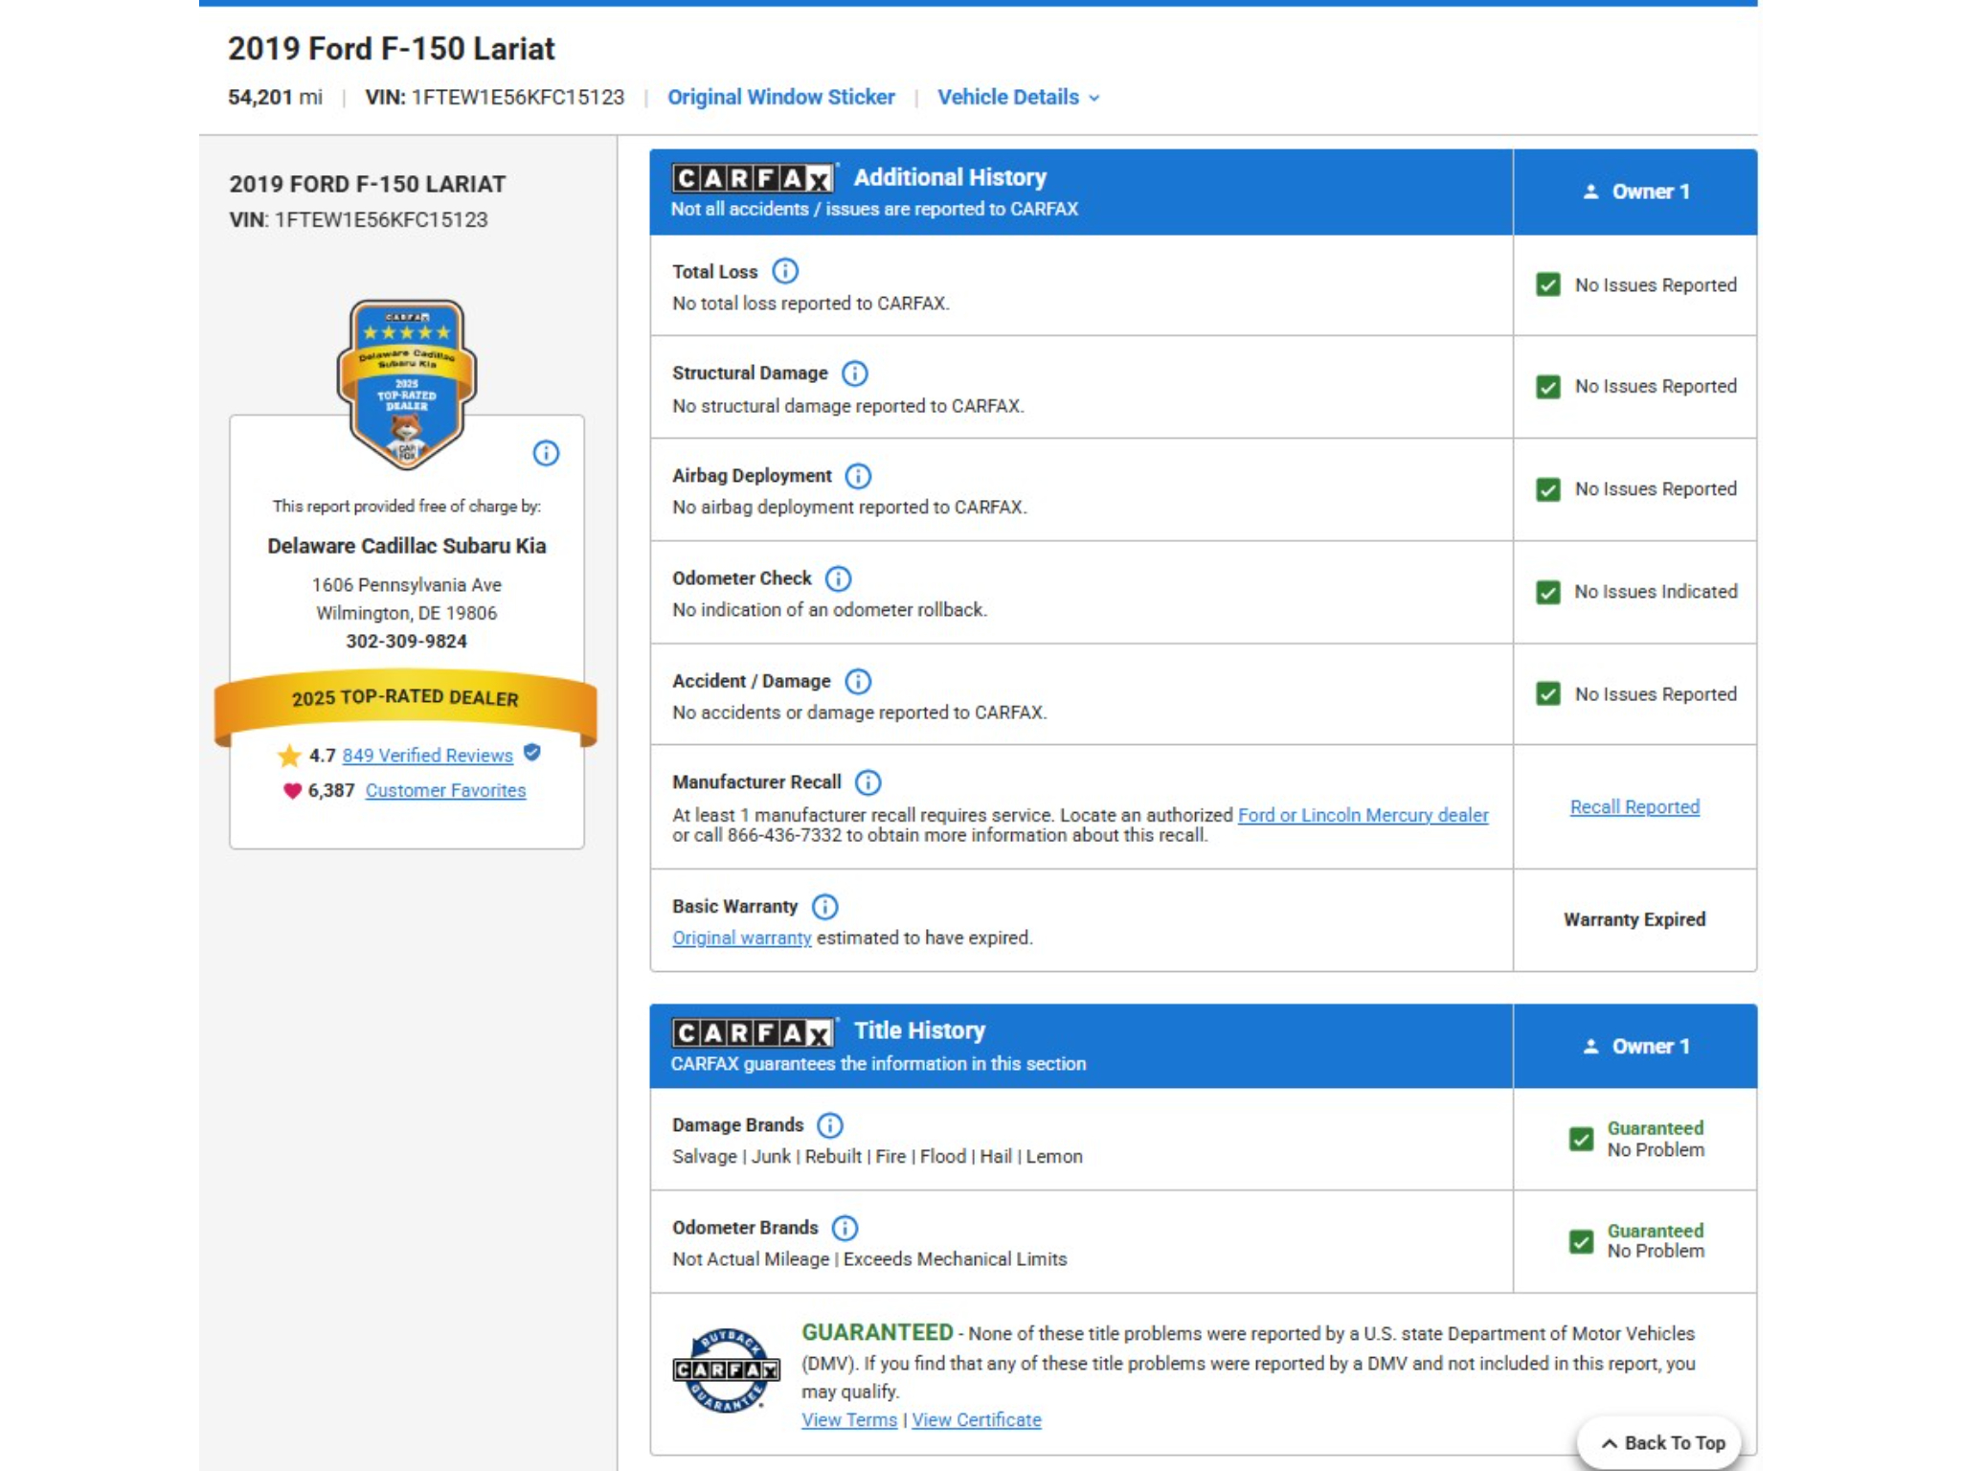Open Customer Favorites link
Viewport: 1961px width, 1471px height.
(x=445, y=791)
